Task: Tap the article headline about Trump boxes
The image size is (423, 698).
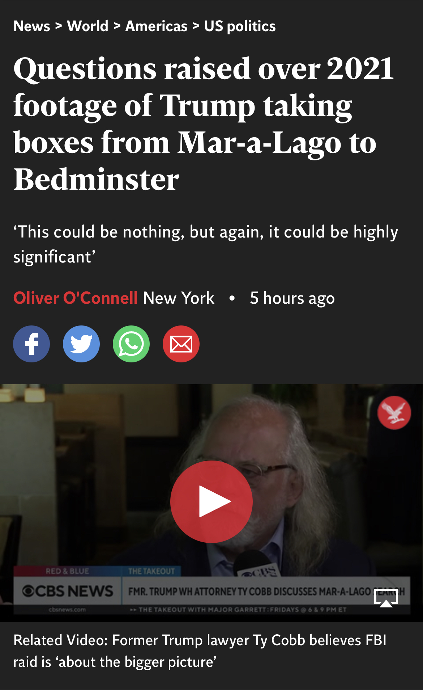Action: (204, 124)
